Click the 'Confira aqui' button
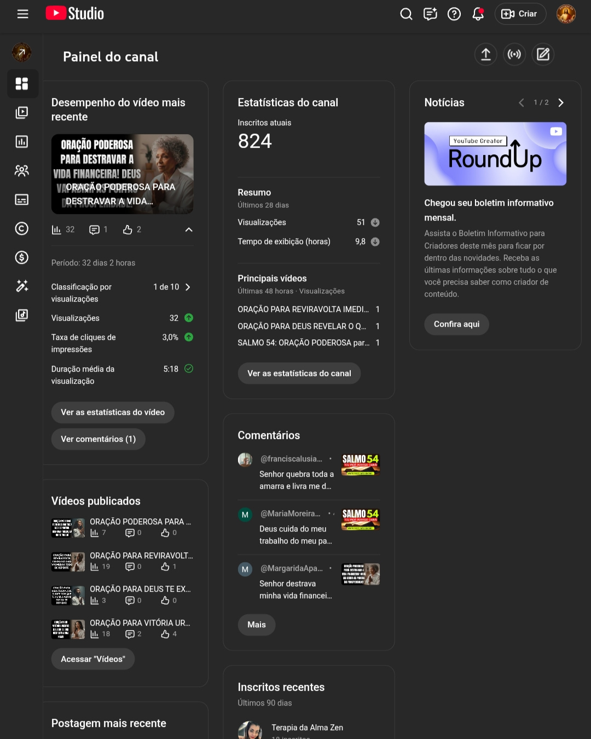The image size is (591, 739). point(457,324)
